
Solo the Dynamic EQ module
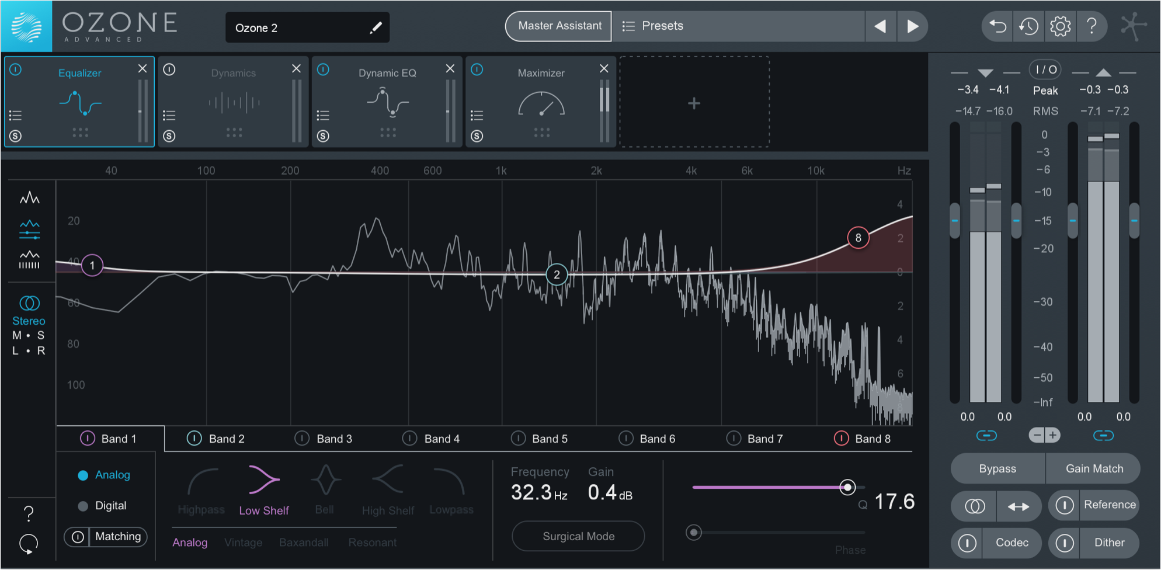(323, 136)
